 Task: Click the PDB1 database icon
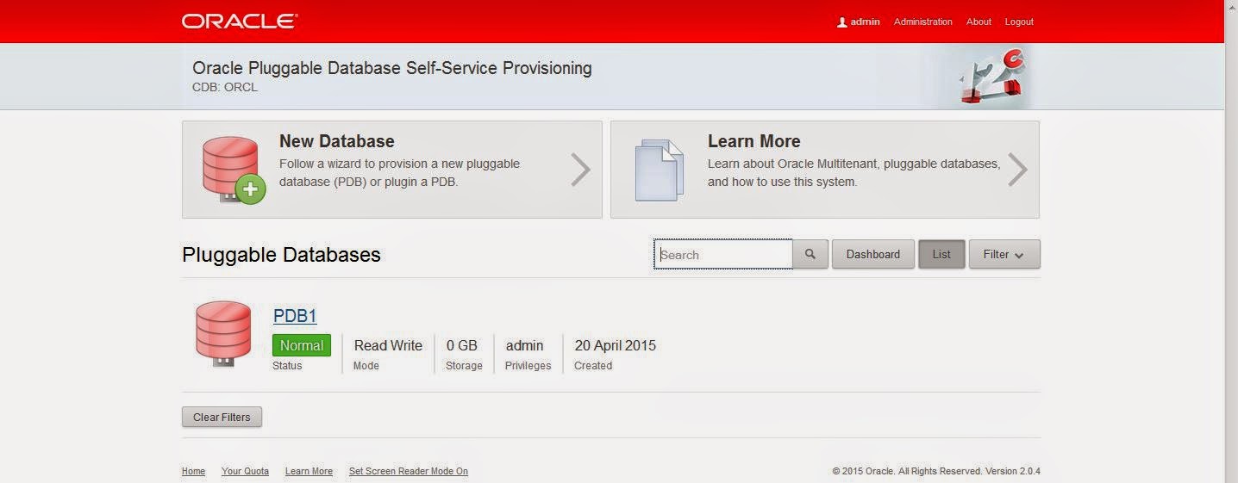point(223,334)
